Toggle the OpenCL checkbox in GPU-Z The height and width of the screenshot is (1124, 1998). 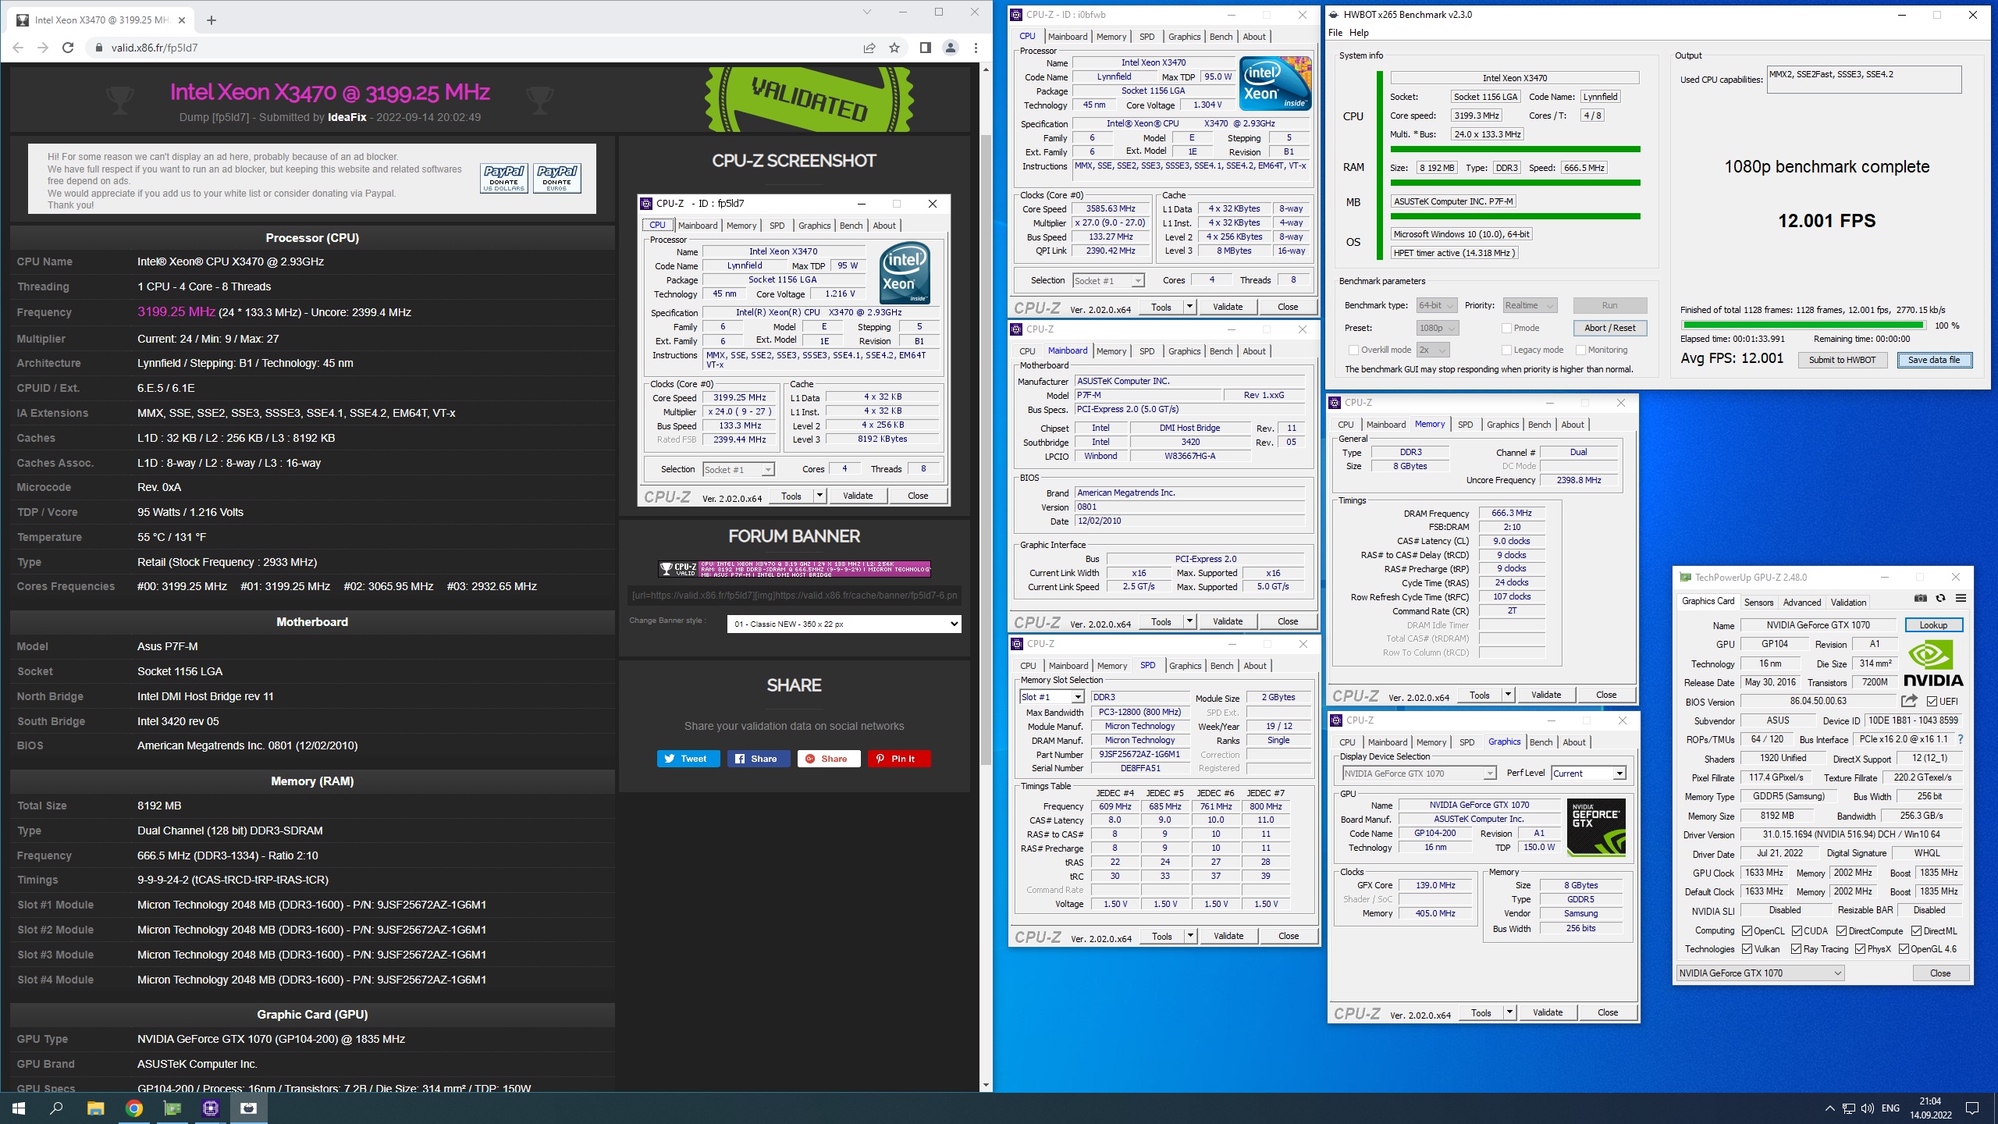tap(1747, 930)
